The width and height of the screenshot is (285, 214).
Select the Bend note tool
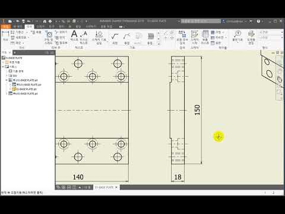click(x=61, y=43)
